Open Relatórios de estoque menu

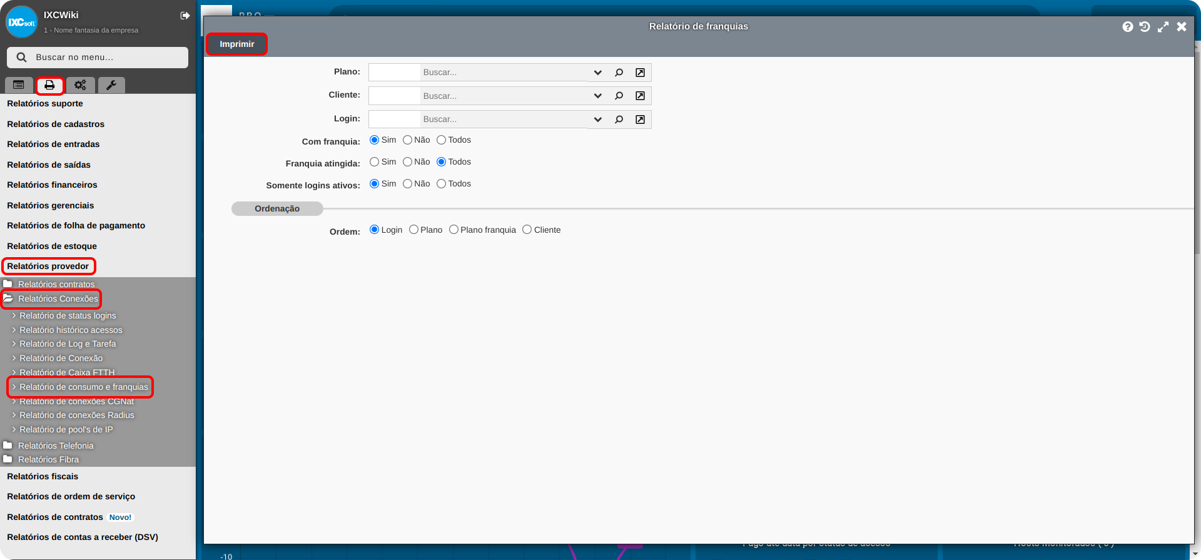click(x=52, y=247)
